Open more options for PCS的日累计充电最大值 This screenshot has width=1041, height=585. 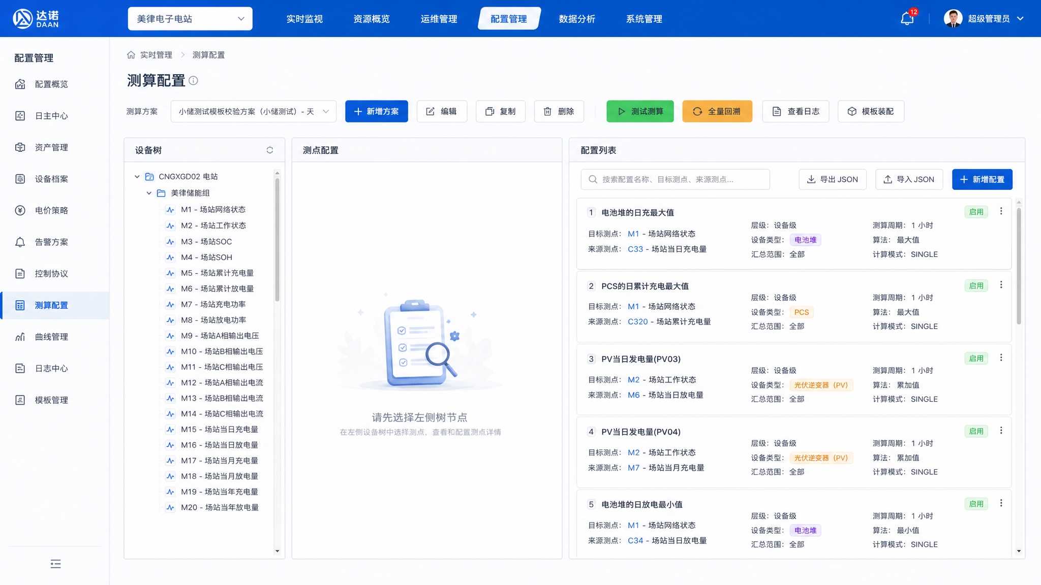(1001, 285)
